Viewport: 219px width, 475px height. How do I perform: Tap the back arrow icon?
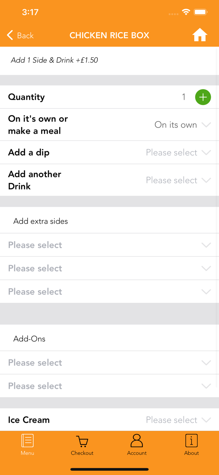(10, 35)
